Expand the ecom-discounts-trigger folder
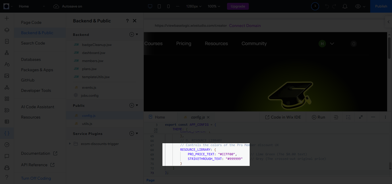392x184 pixels. [x=70, y=144]
